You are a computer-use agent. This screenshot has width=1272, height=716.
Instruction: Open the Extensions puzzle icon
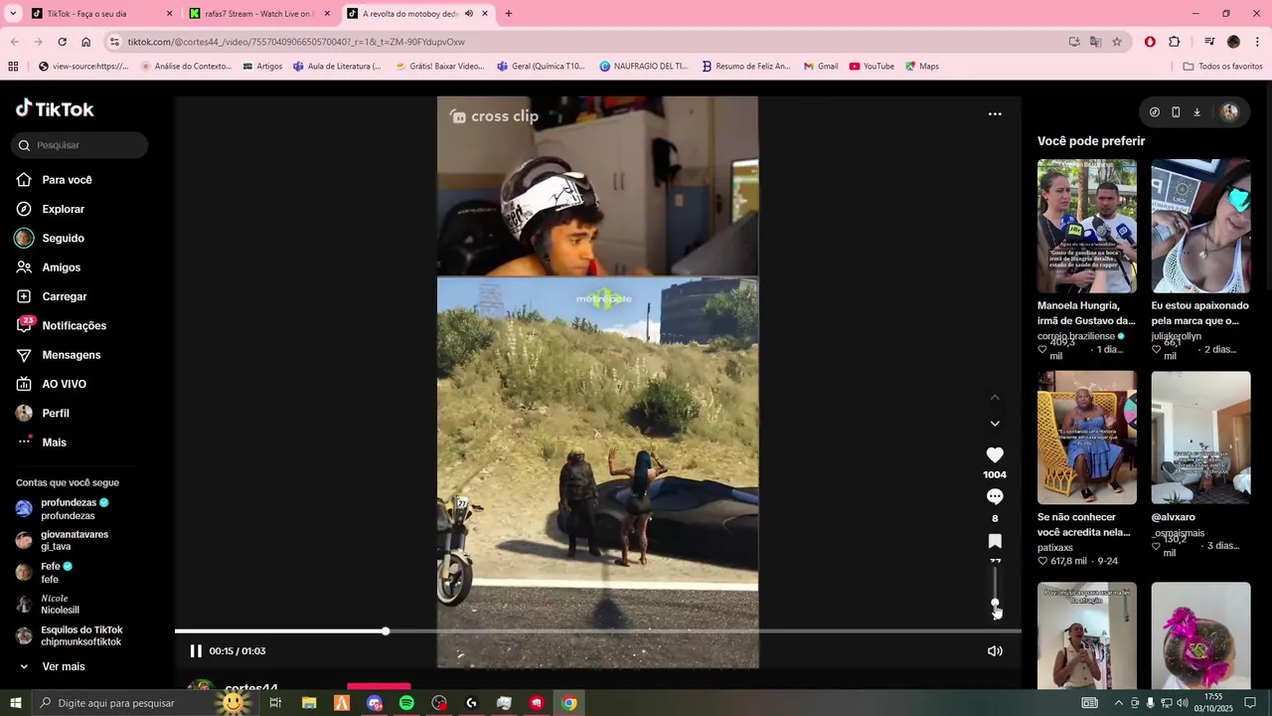1175,42
